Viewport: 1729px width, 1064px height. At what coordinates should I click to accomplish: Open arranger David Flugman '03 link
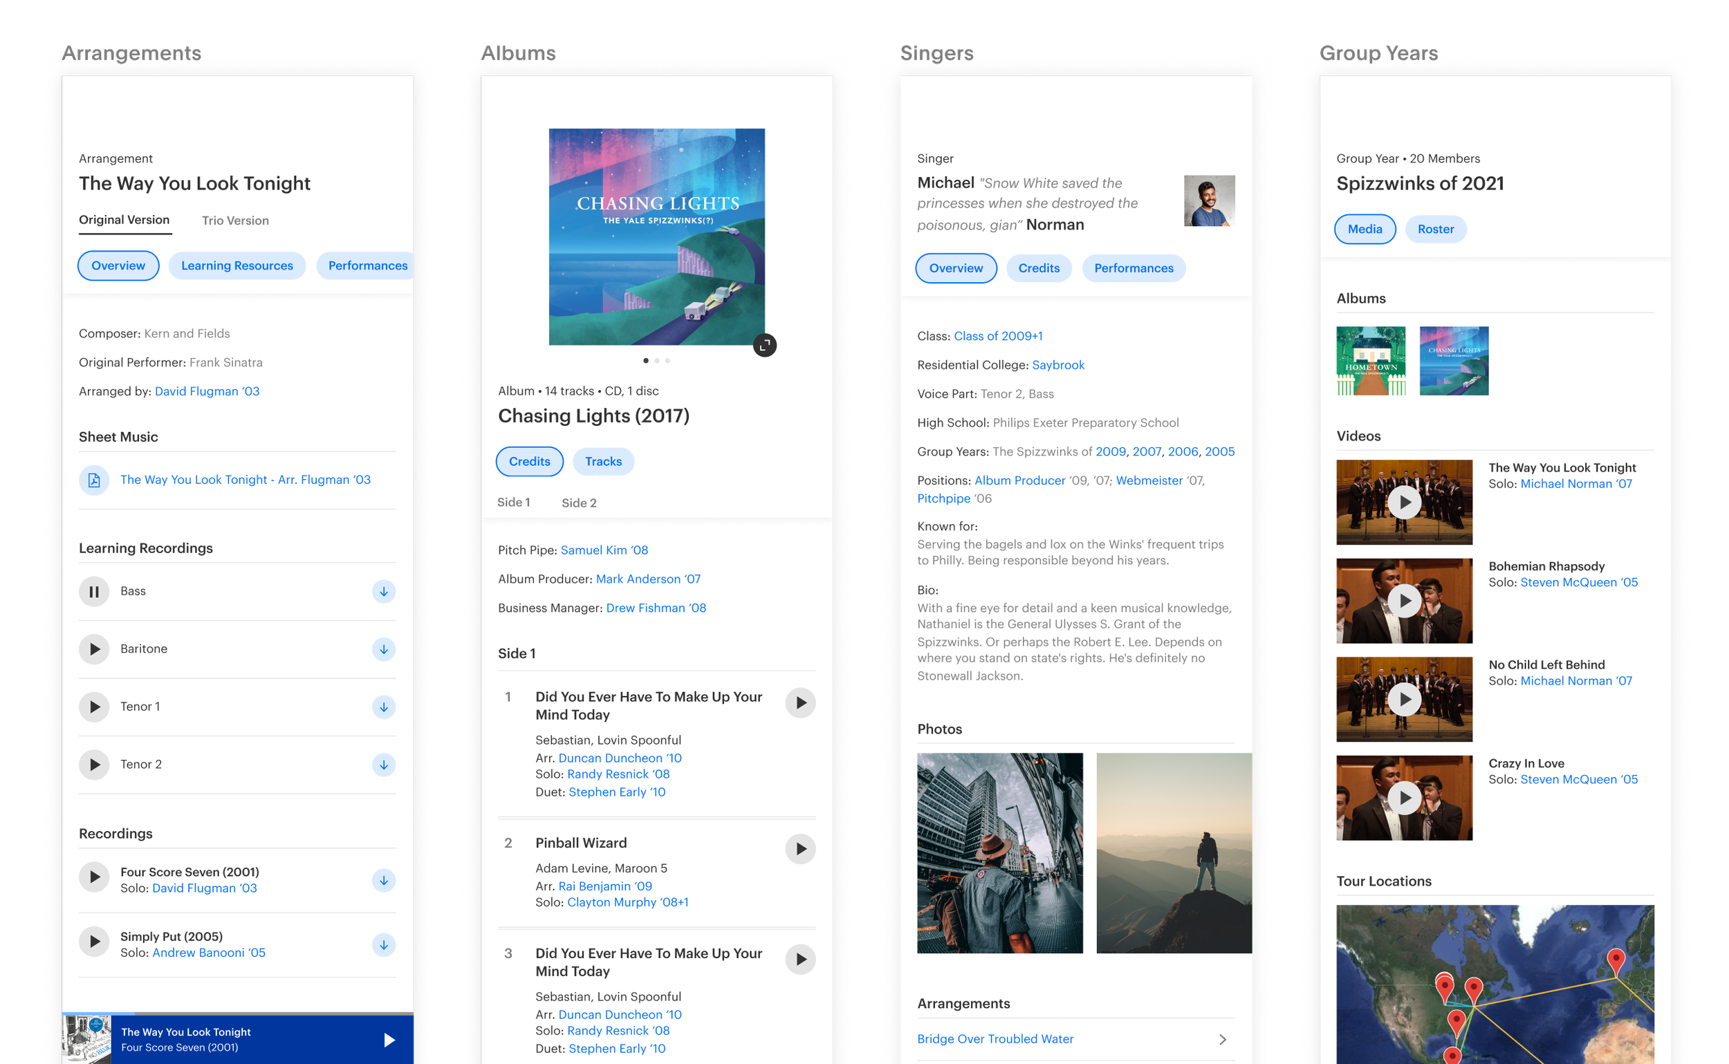click(207, 391)
